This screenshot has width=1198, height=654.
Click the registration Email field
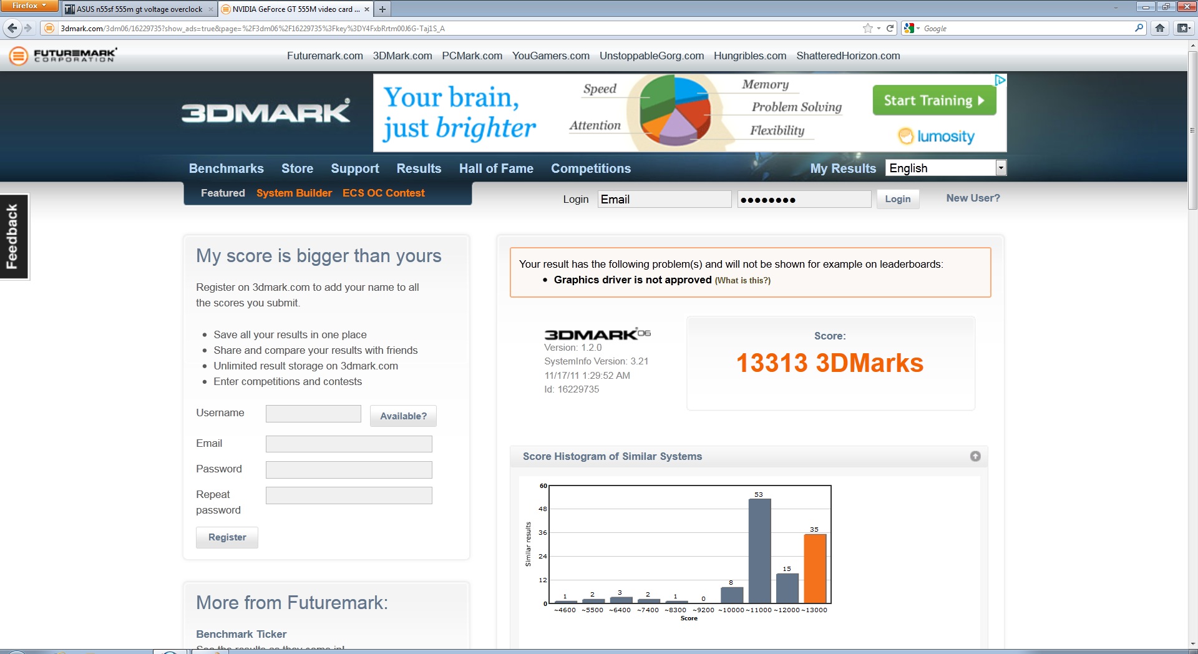(349, 444)
